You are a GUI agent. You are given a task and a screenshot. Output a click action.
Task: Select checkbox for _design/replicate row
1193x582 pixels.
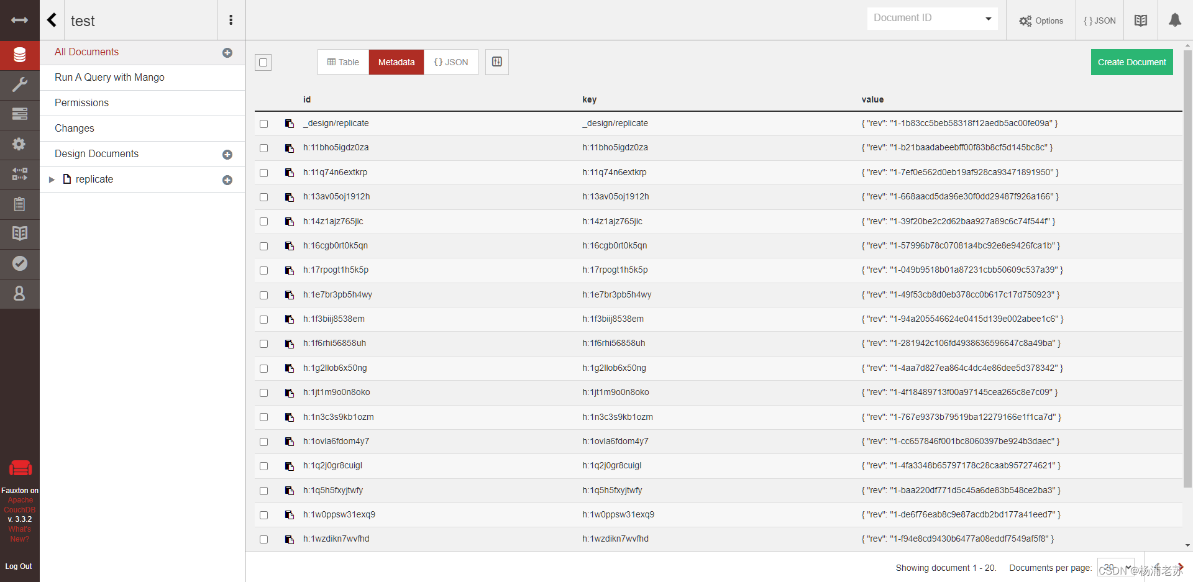(x=263, y=124)
